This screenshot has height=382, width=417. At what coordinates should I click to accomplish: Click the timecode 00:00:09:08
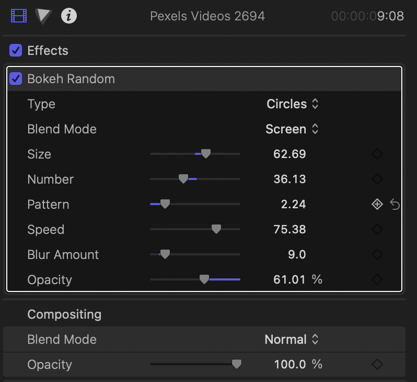tap(367, 16)
